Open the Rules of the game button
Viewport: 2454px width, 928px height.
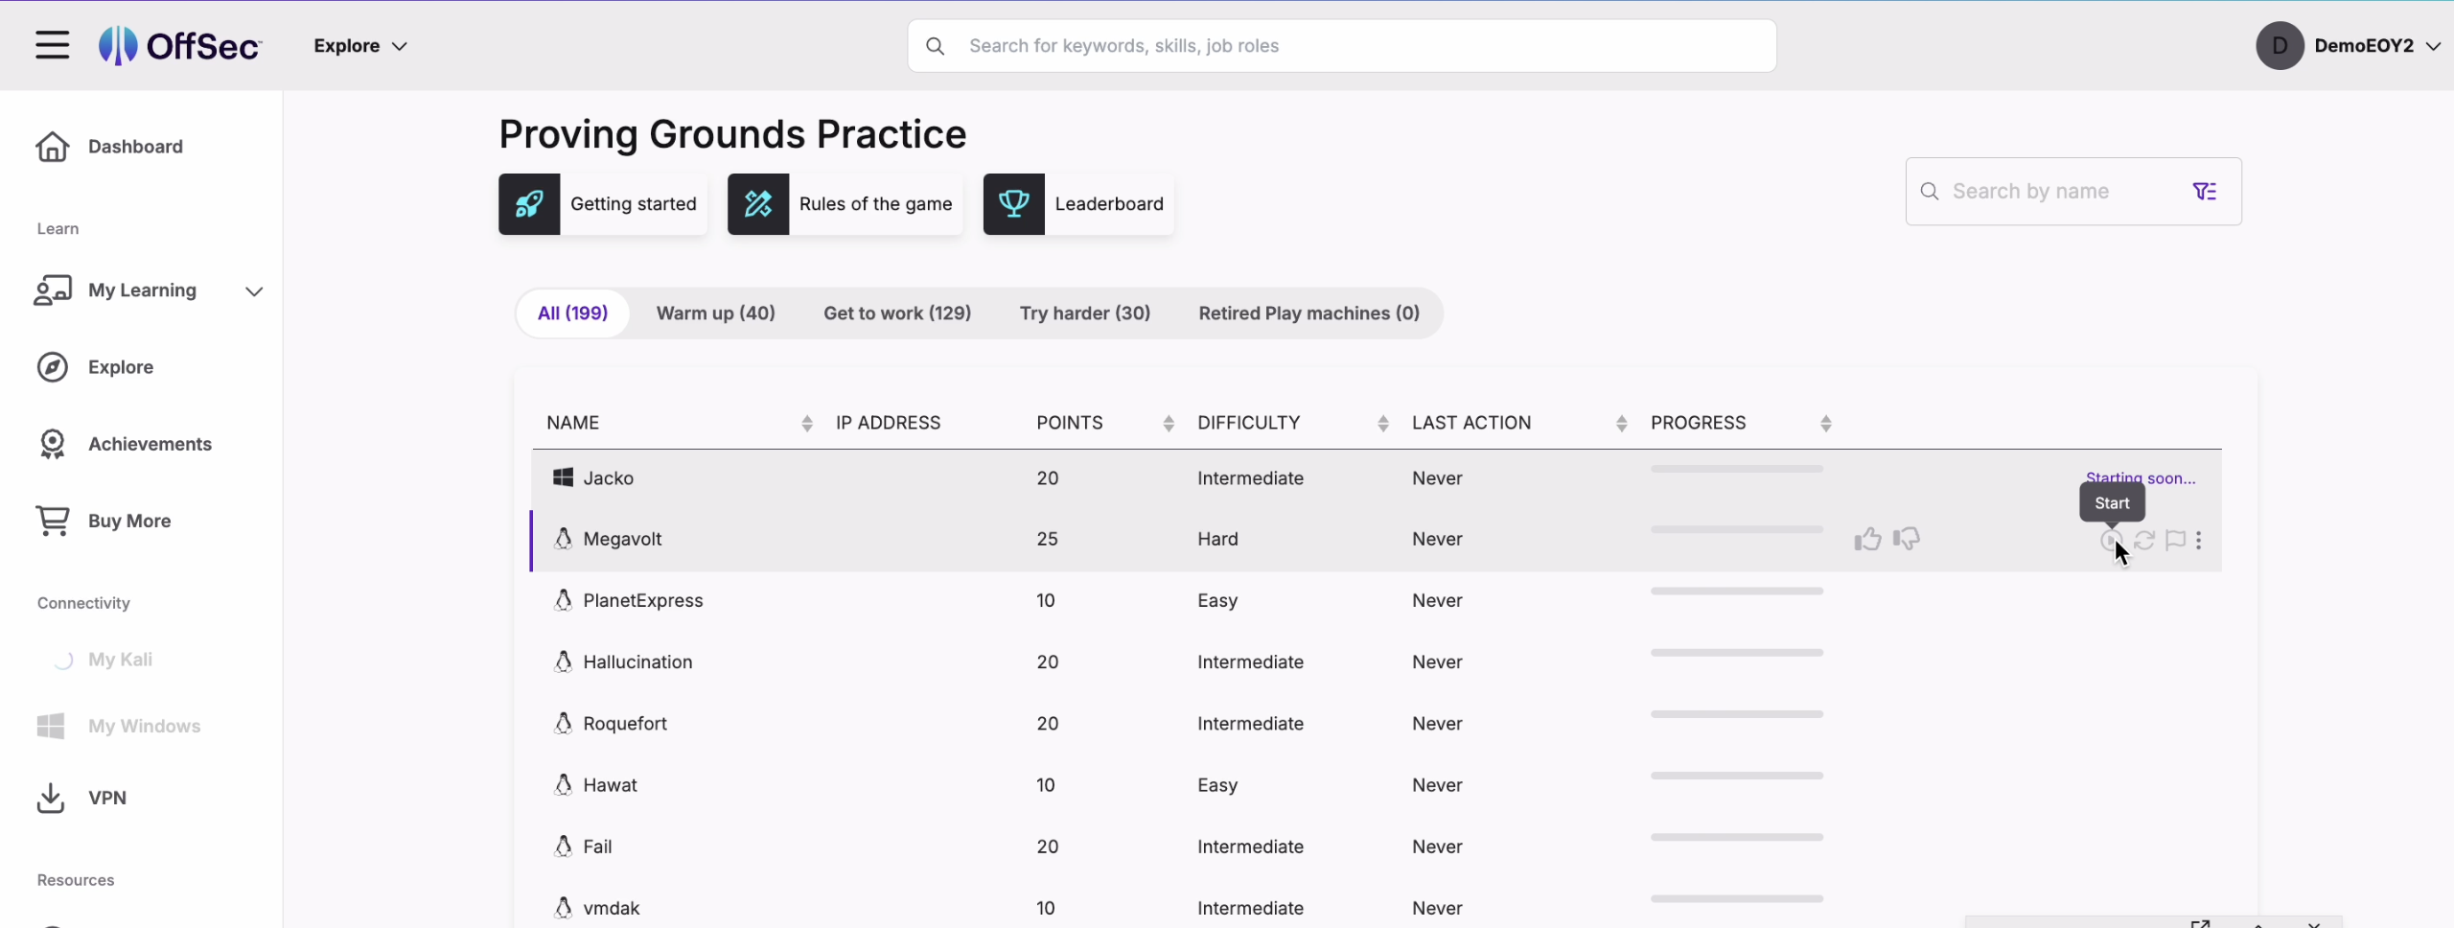845,204
